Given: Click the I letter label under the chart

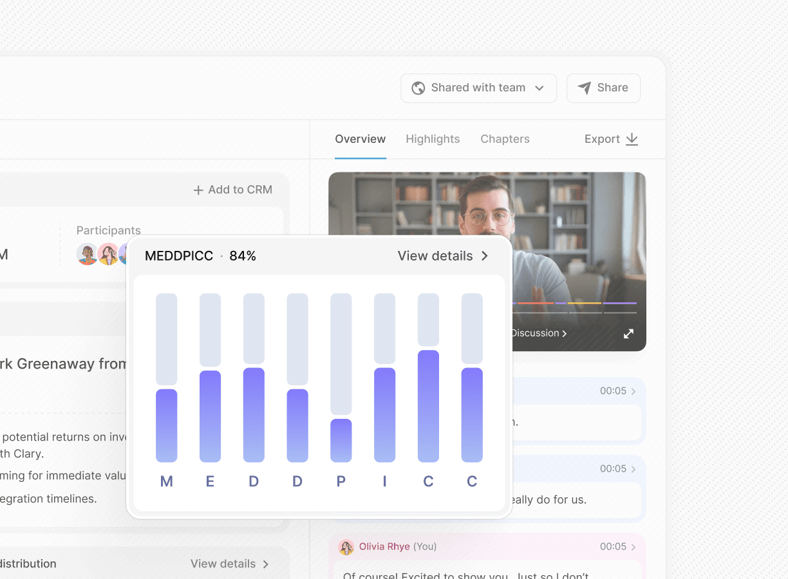Looking at the screenshot, I should pos(384,481).
